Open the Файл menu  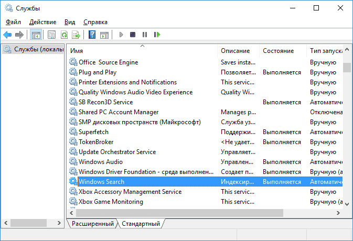[13, 22]
